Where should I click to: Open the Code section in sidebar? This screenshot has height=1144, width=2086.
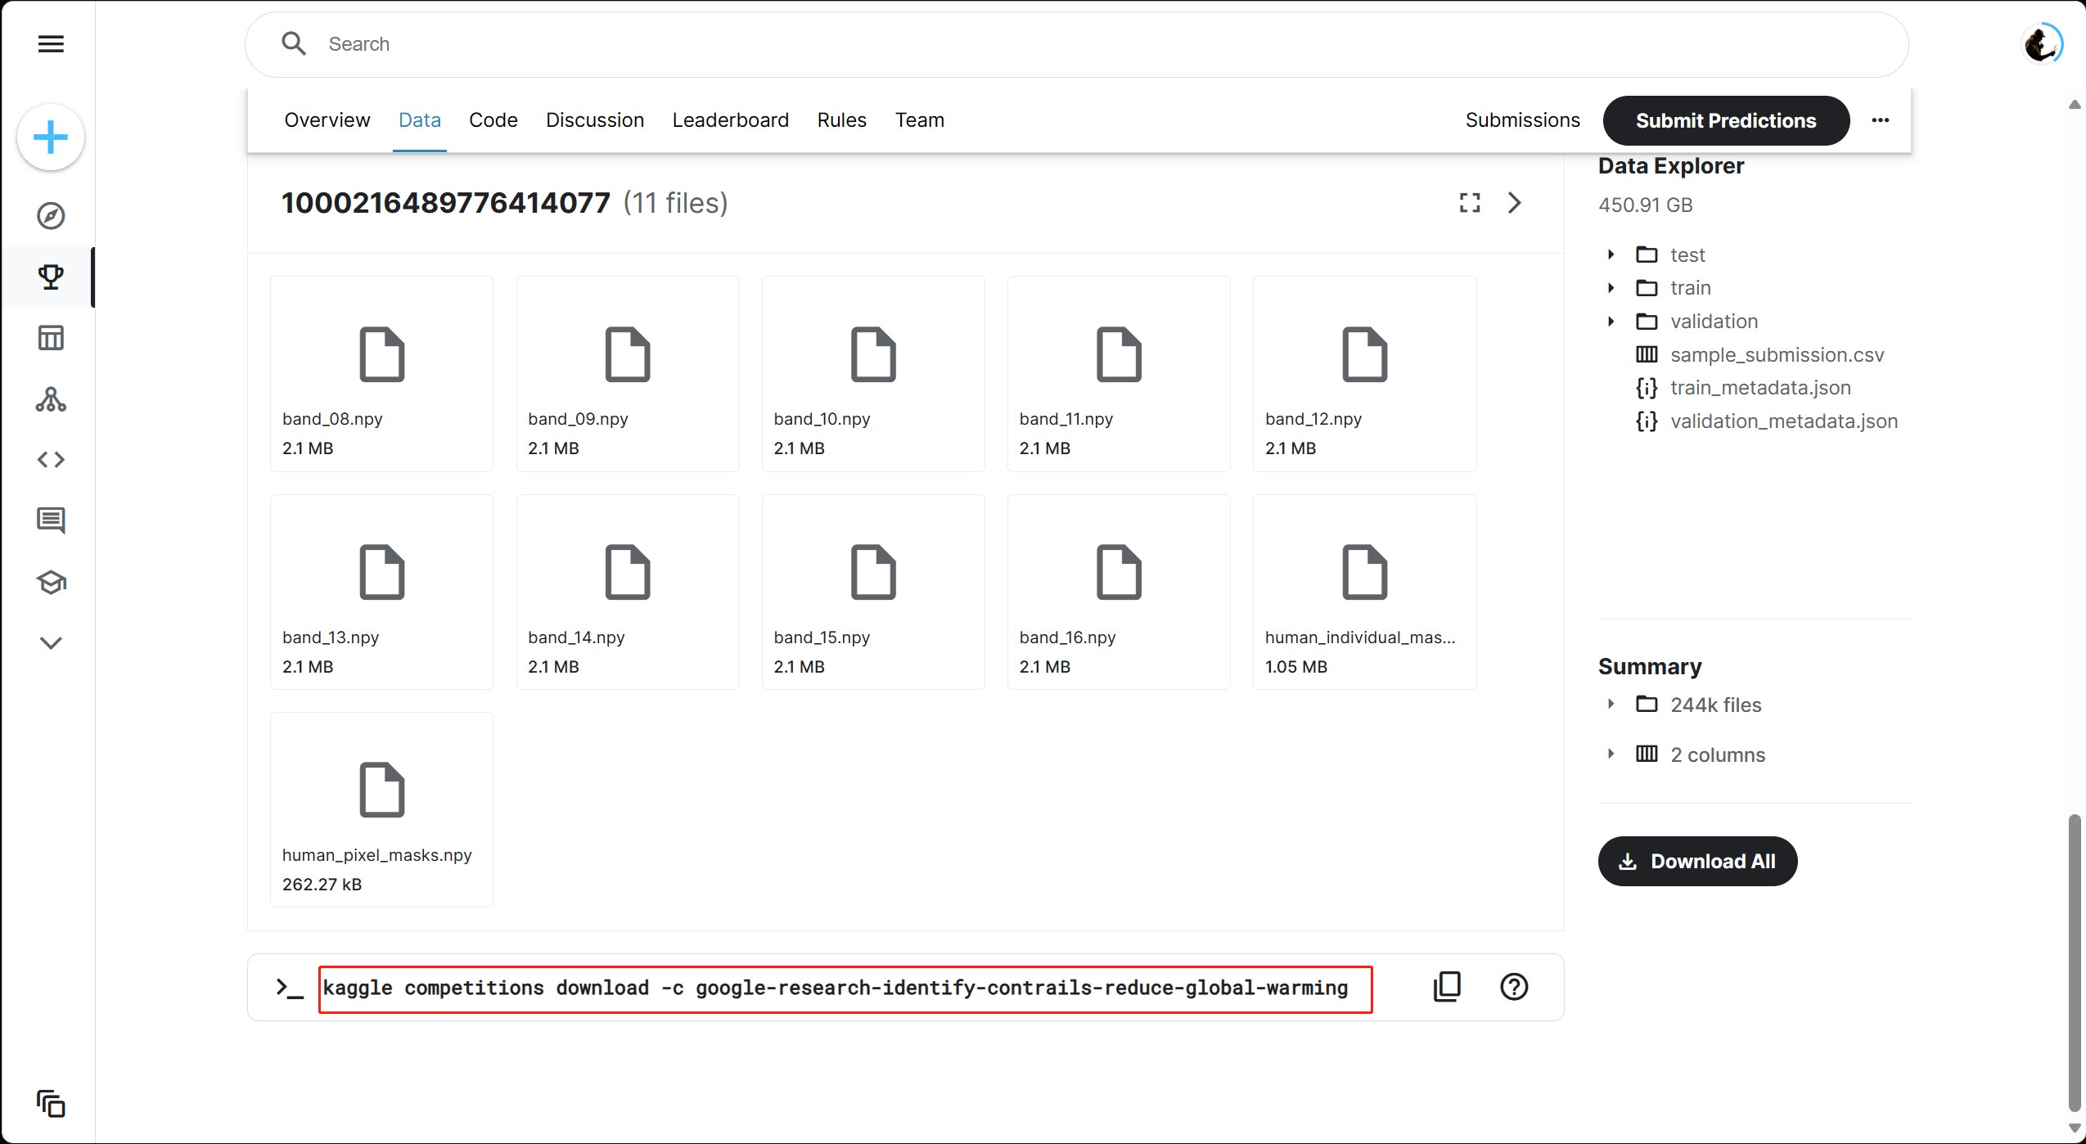coord(50,459)
